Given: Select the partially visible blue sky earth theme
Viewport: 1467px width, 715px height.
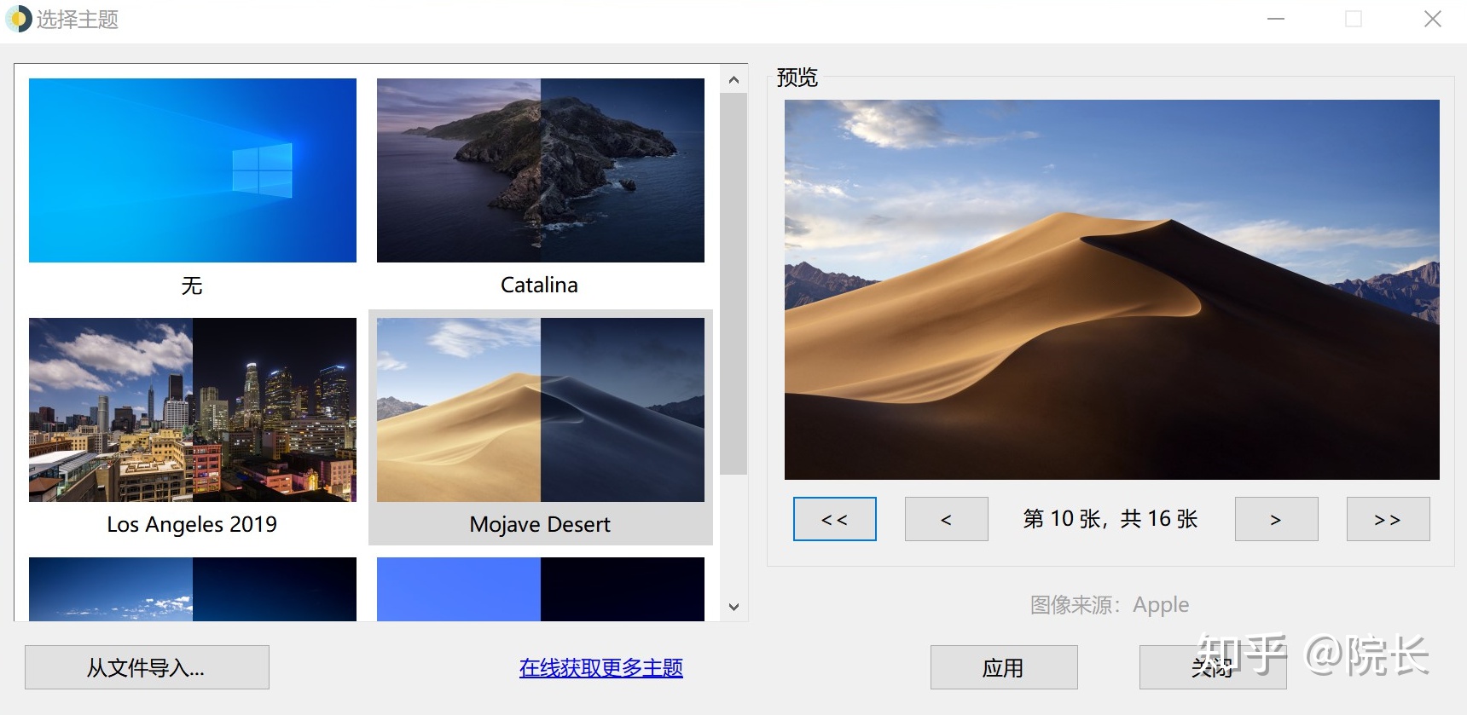Looking at the screenshot, I should [x=192, y=589].
